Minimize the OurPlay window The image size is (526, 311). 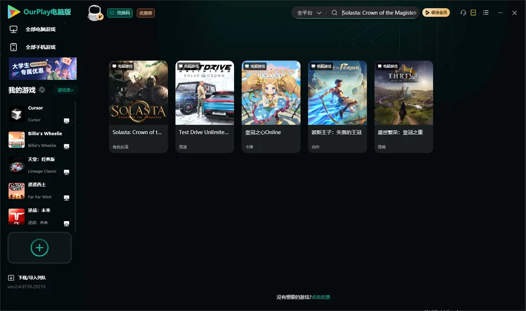(x=500, y=13)
